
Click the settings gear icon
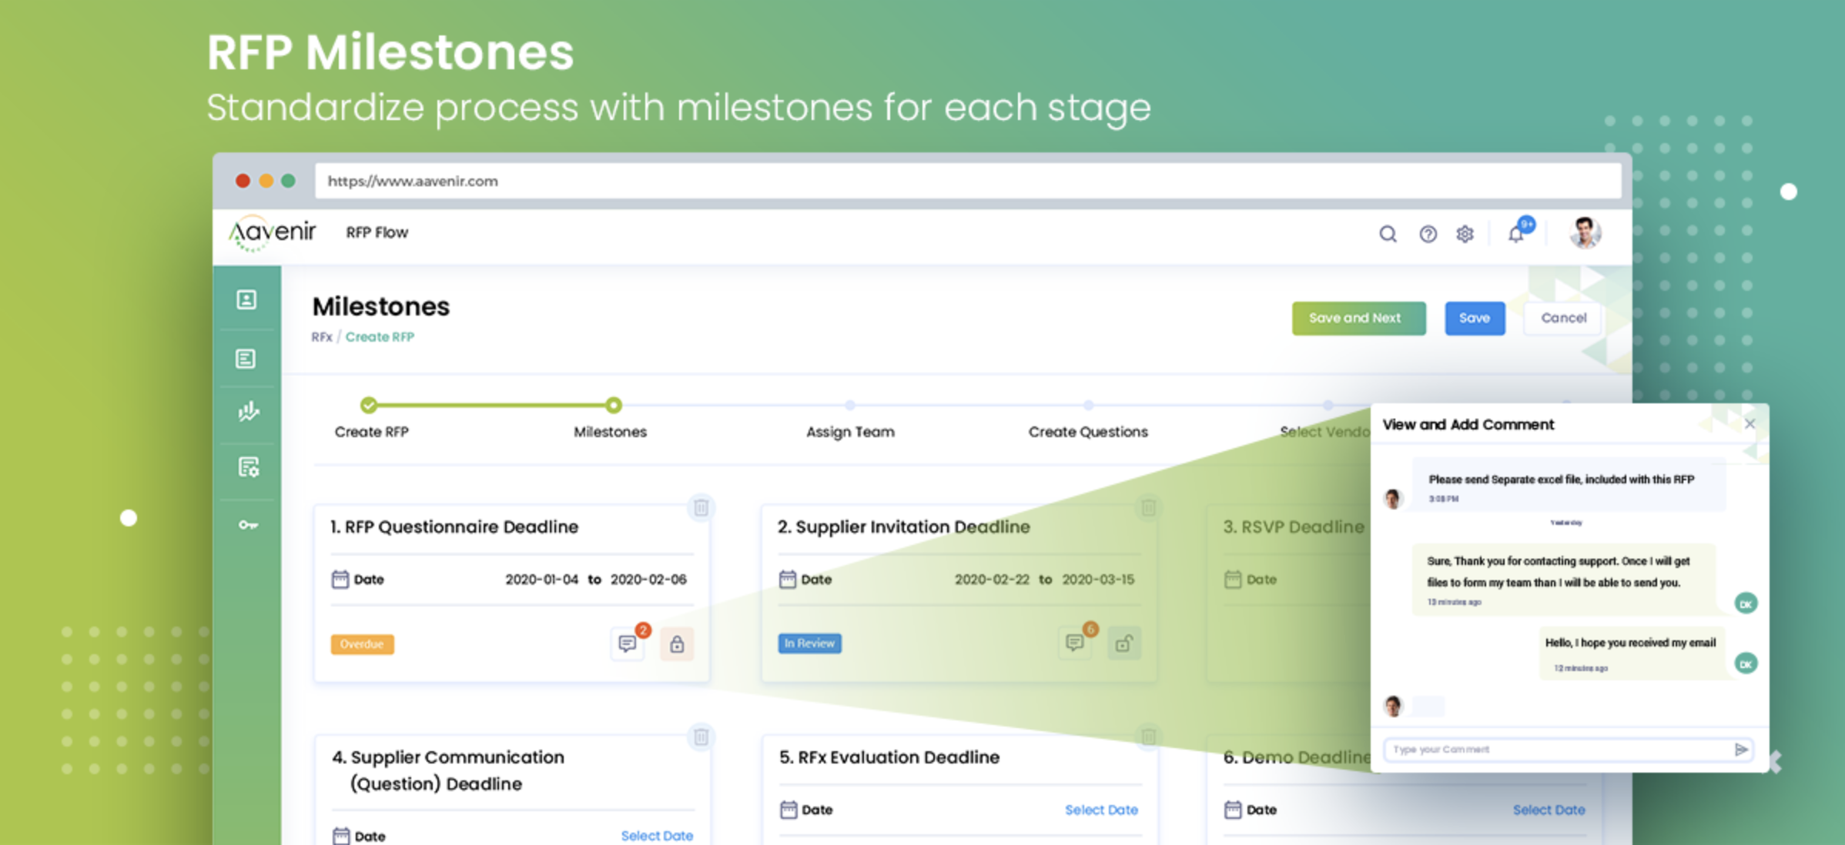point(1467,232)
